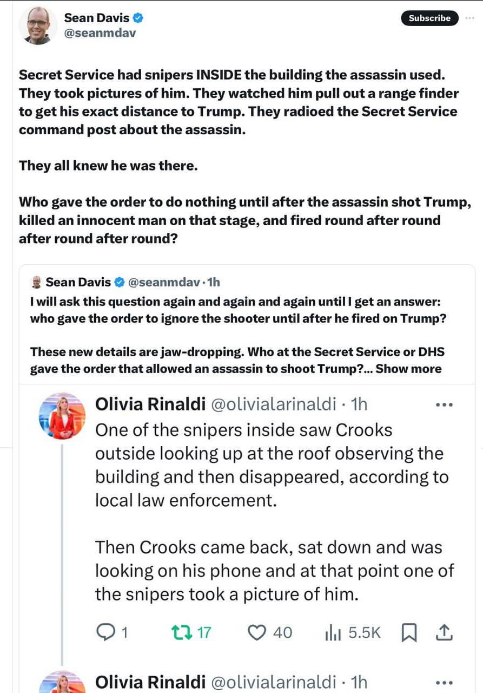
Task: View analytics showing 5.5K views
Action: (331, 632)
